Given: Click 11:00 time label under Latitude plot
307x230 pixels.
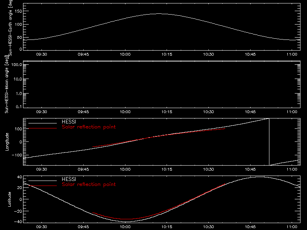Looking at the screenshot, I should (x=292, y=227).
